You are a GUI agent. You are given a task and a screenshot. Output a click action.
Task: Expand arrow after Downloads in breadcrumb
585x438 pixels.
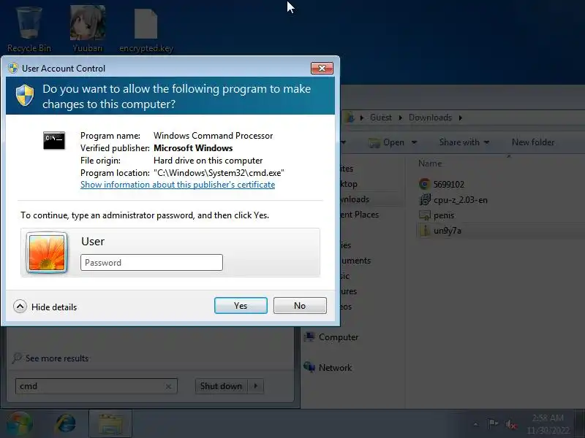[461, 118]
